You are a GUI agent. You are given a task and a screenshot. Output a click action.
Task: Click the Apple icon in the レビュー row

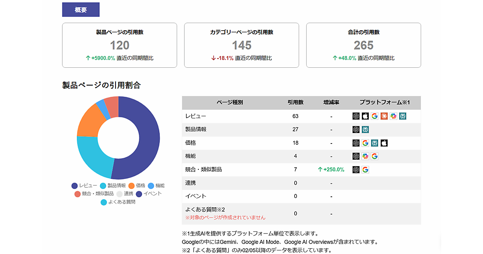[365, 116]
